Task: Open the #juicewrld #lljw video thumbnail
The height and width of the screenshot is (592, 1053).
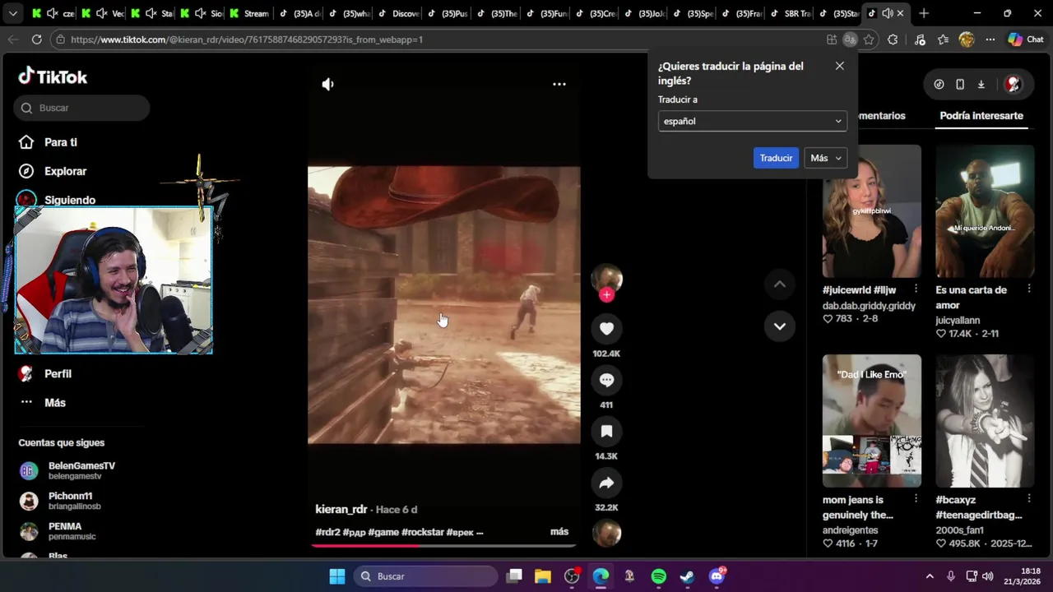Action: pos(871,211)
